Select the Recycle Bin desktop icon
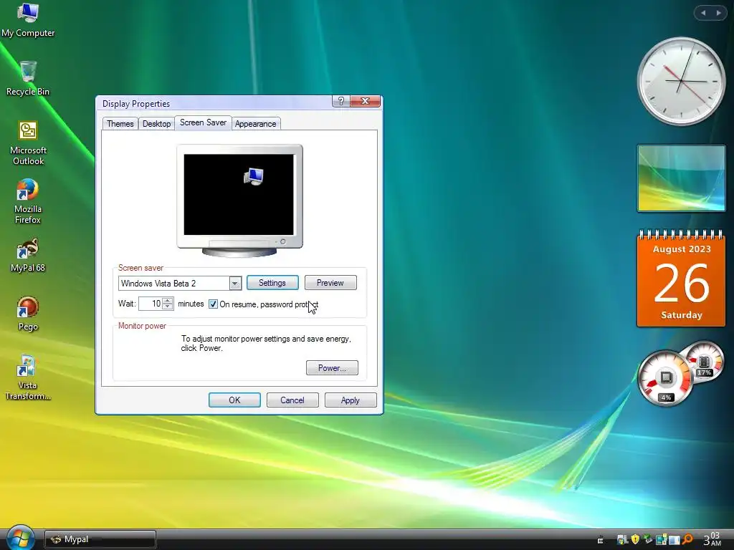 28,78
